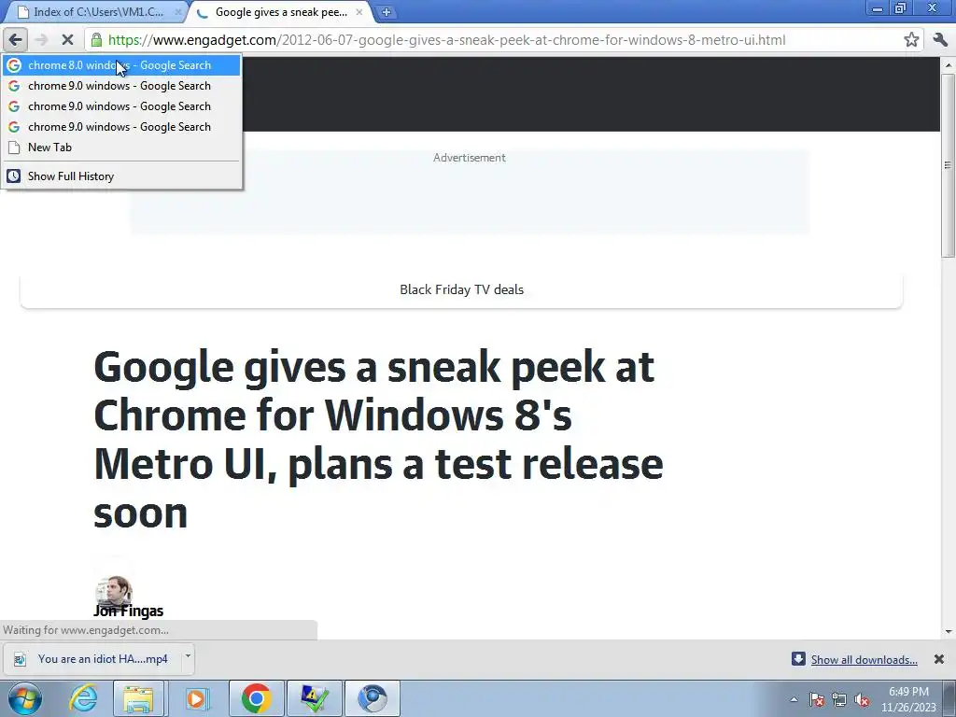Click Google icon of chrome 8.0 entry
This screenshot has height=717, width=956.
point(14,65)
